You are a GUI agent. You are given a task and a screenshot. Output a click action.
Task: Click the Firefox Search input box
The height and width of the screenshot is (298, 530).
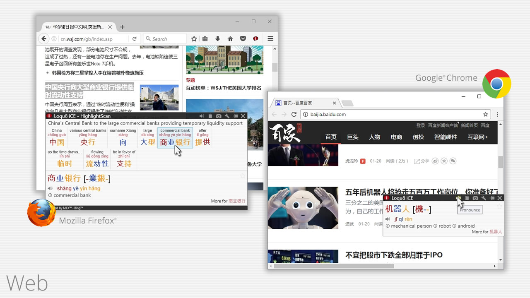(165, 39)
